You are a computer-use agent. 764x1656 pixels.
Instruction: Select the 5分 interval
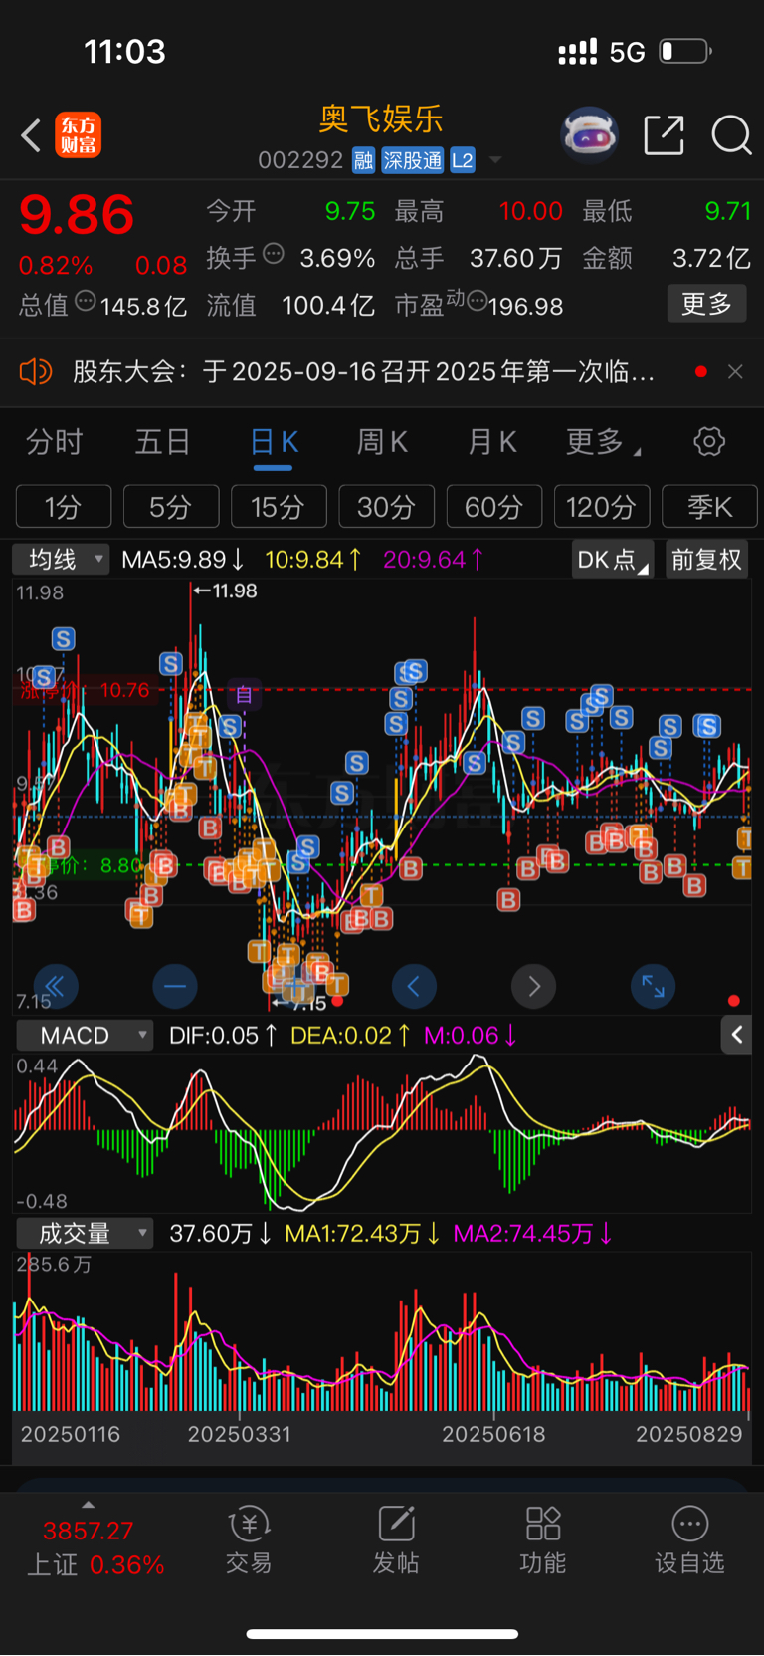(171, 507)
